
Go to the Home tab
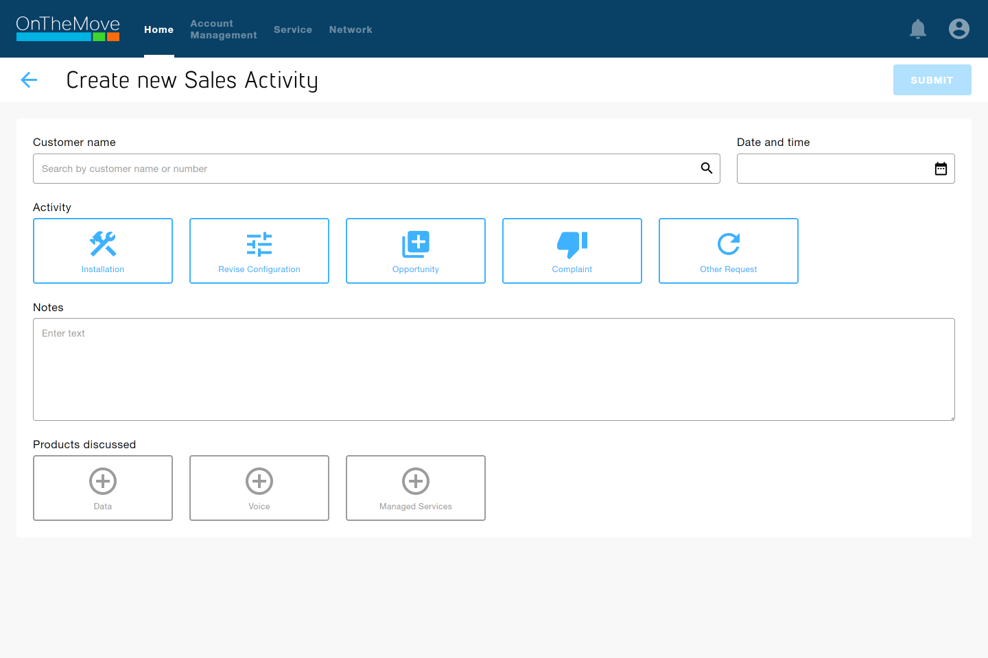click(x=158, y=29)
